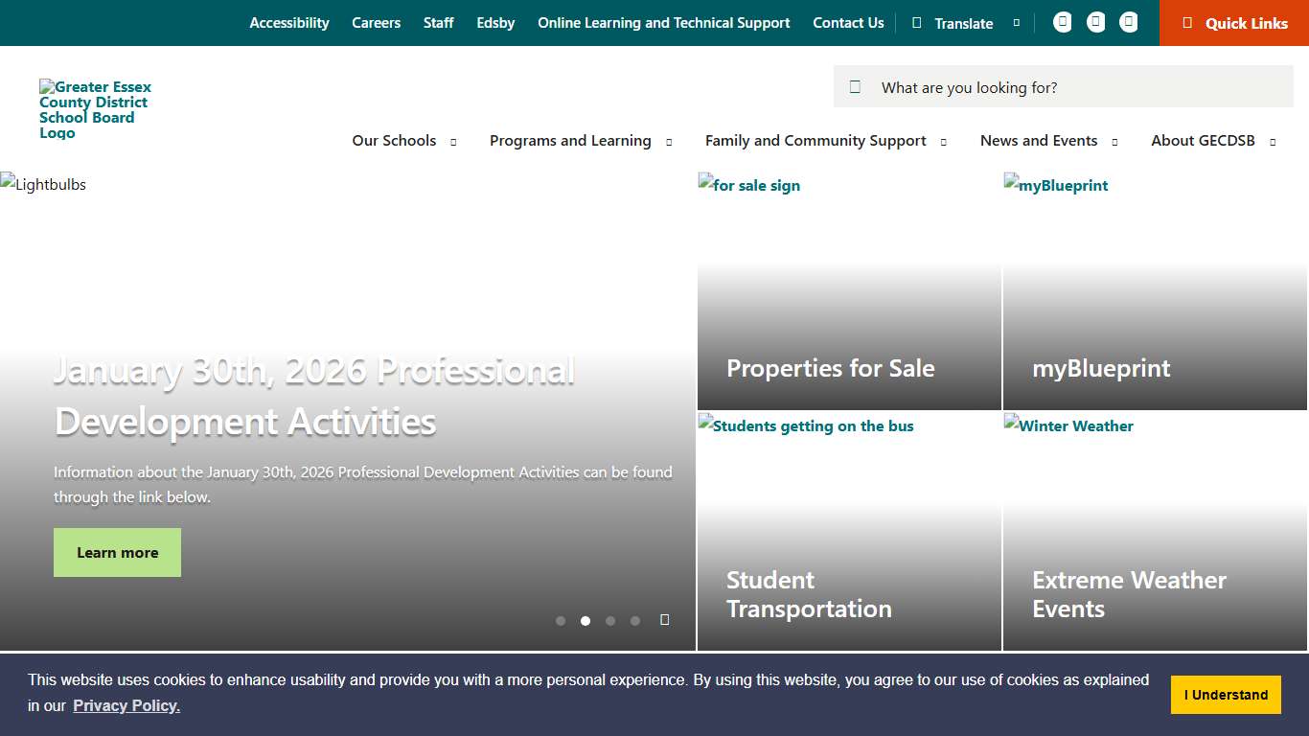Pause the homepage slideshow
1309x736 pixels.
(665, 620)
